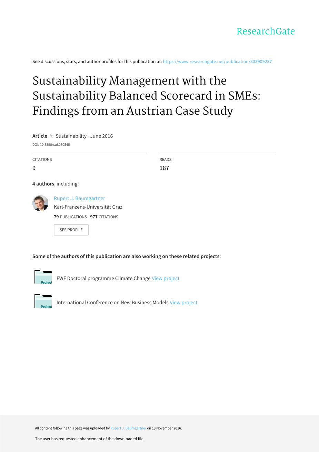Open View project for New Business Models conference
The height and width of the screenshot is (452, 319).
point(183,302)
